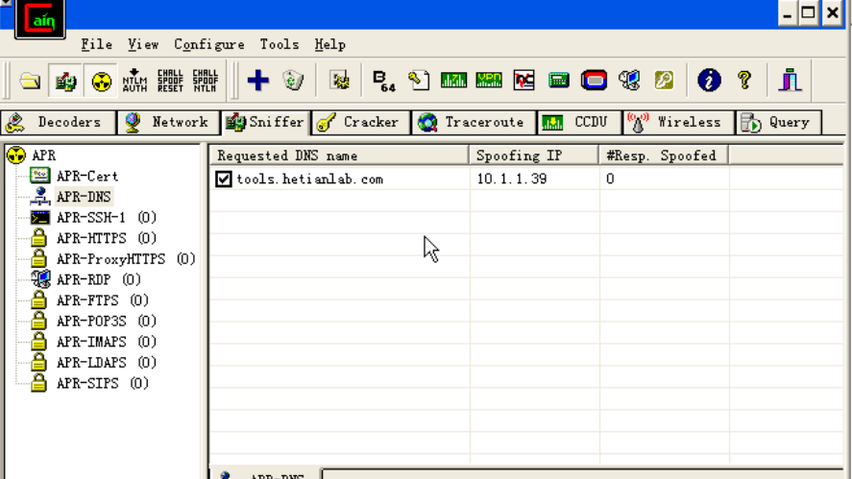
Task: Click the Remove from list recycle icon
Action: point(293,81)
